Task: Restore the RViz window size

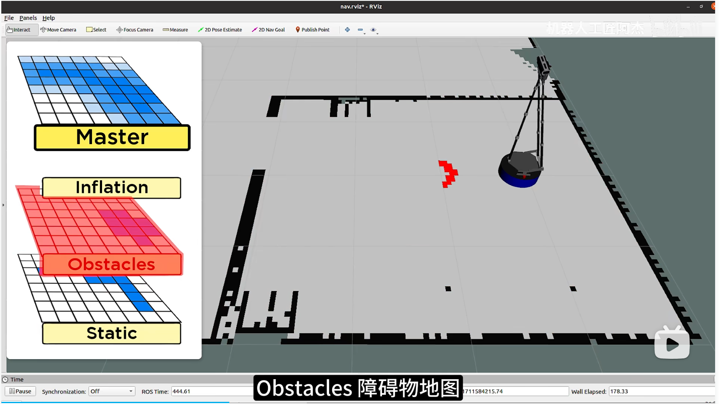Action: 701,7
